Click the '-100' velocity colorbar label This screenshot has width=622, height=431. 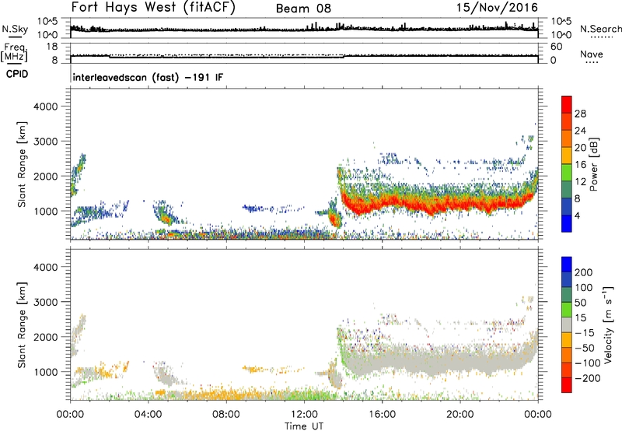588,363
